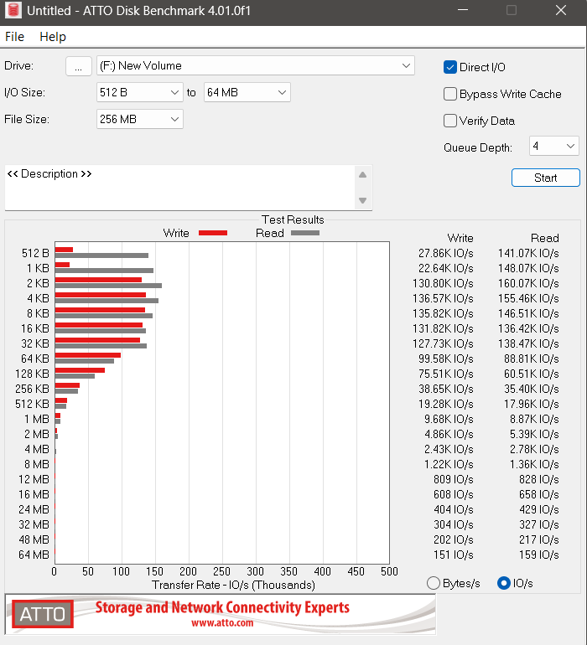Viewport: 587px width, 645px height.
Task: Click the ATTO app icon in title bar
Action: [13, 10]
